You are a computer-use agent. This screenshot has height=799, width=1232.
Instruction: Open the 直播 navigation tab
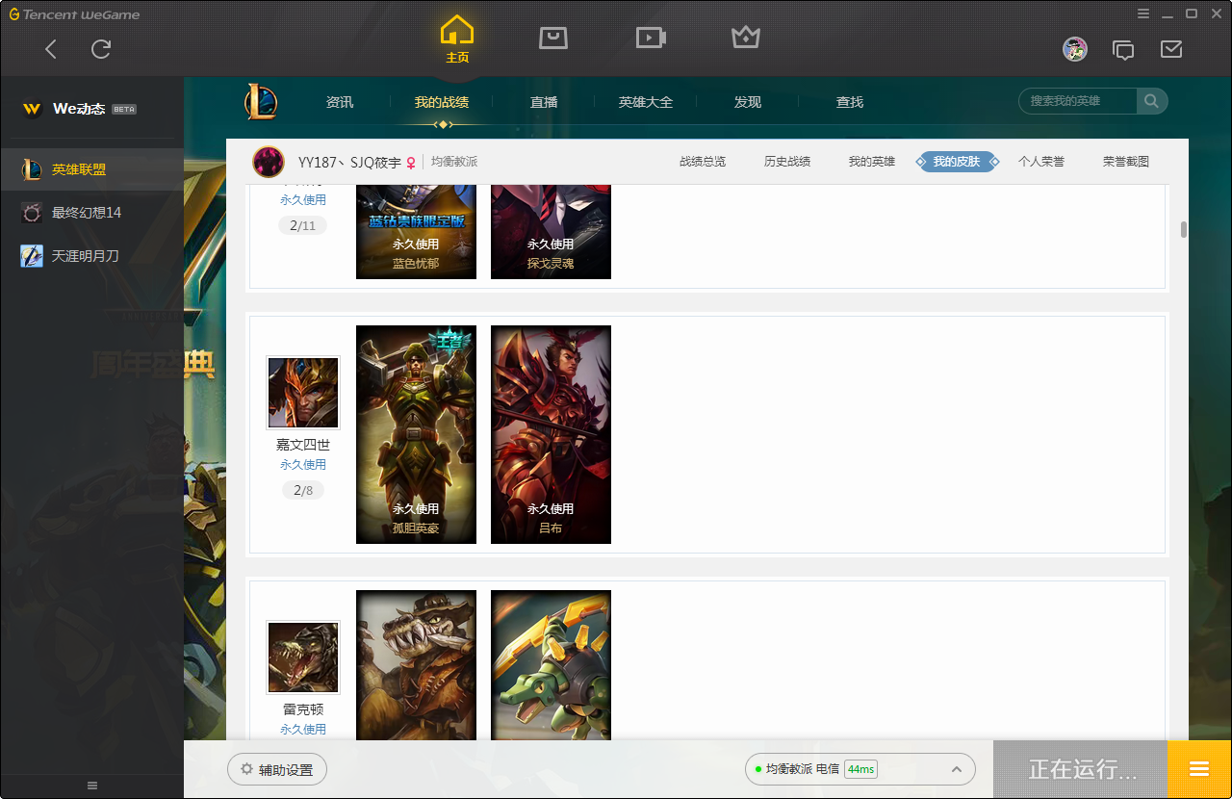coord(544,102)
